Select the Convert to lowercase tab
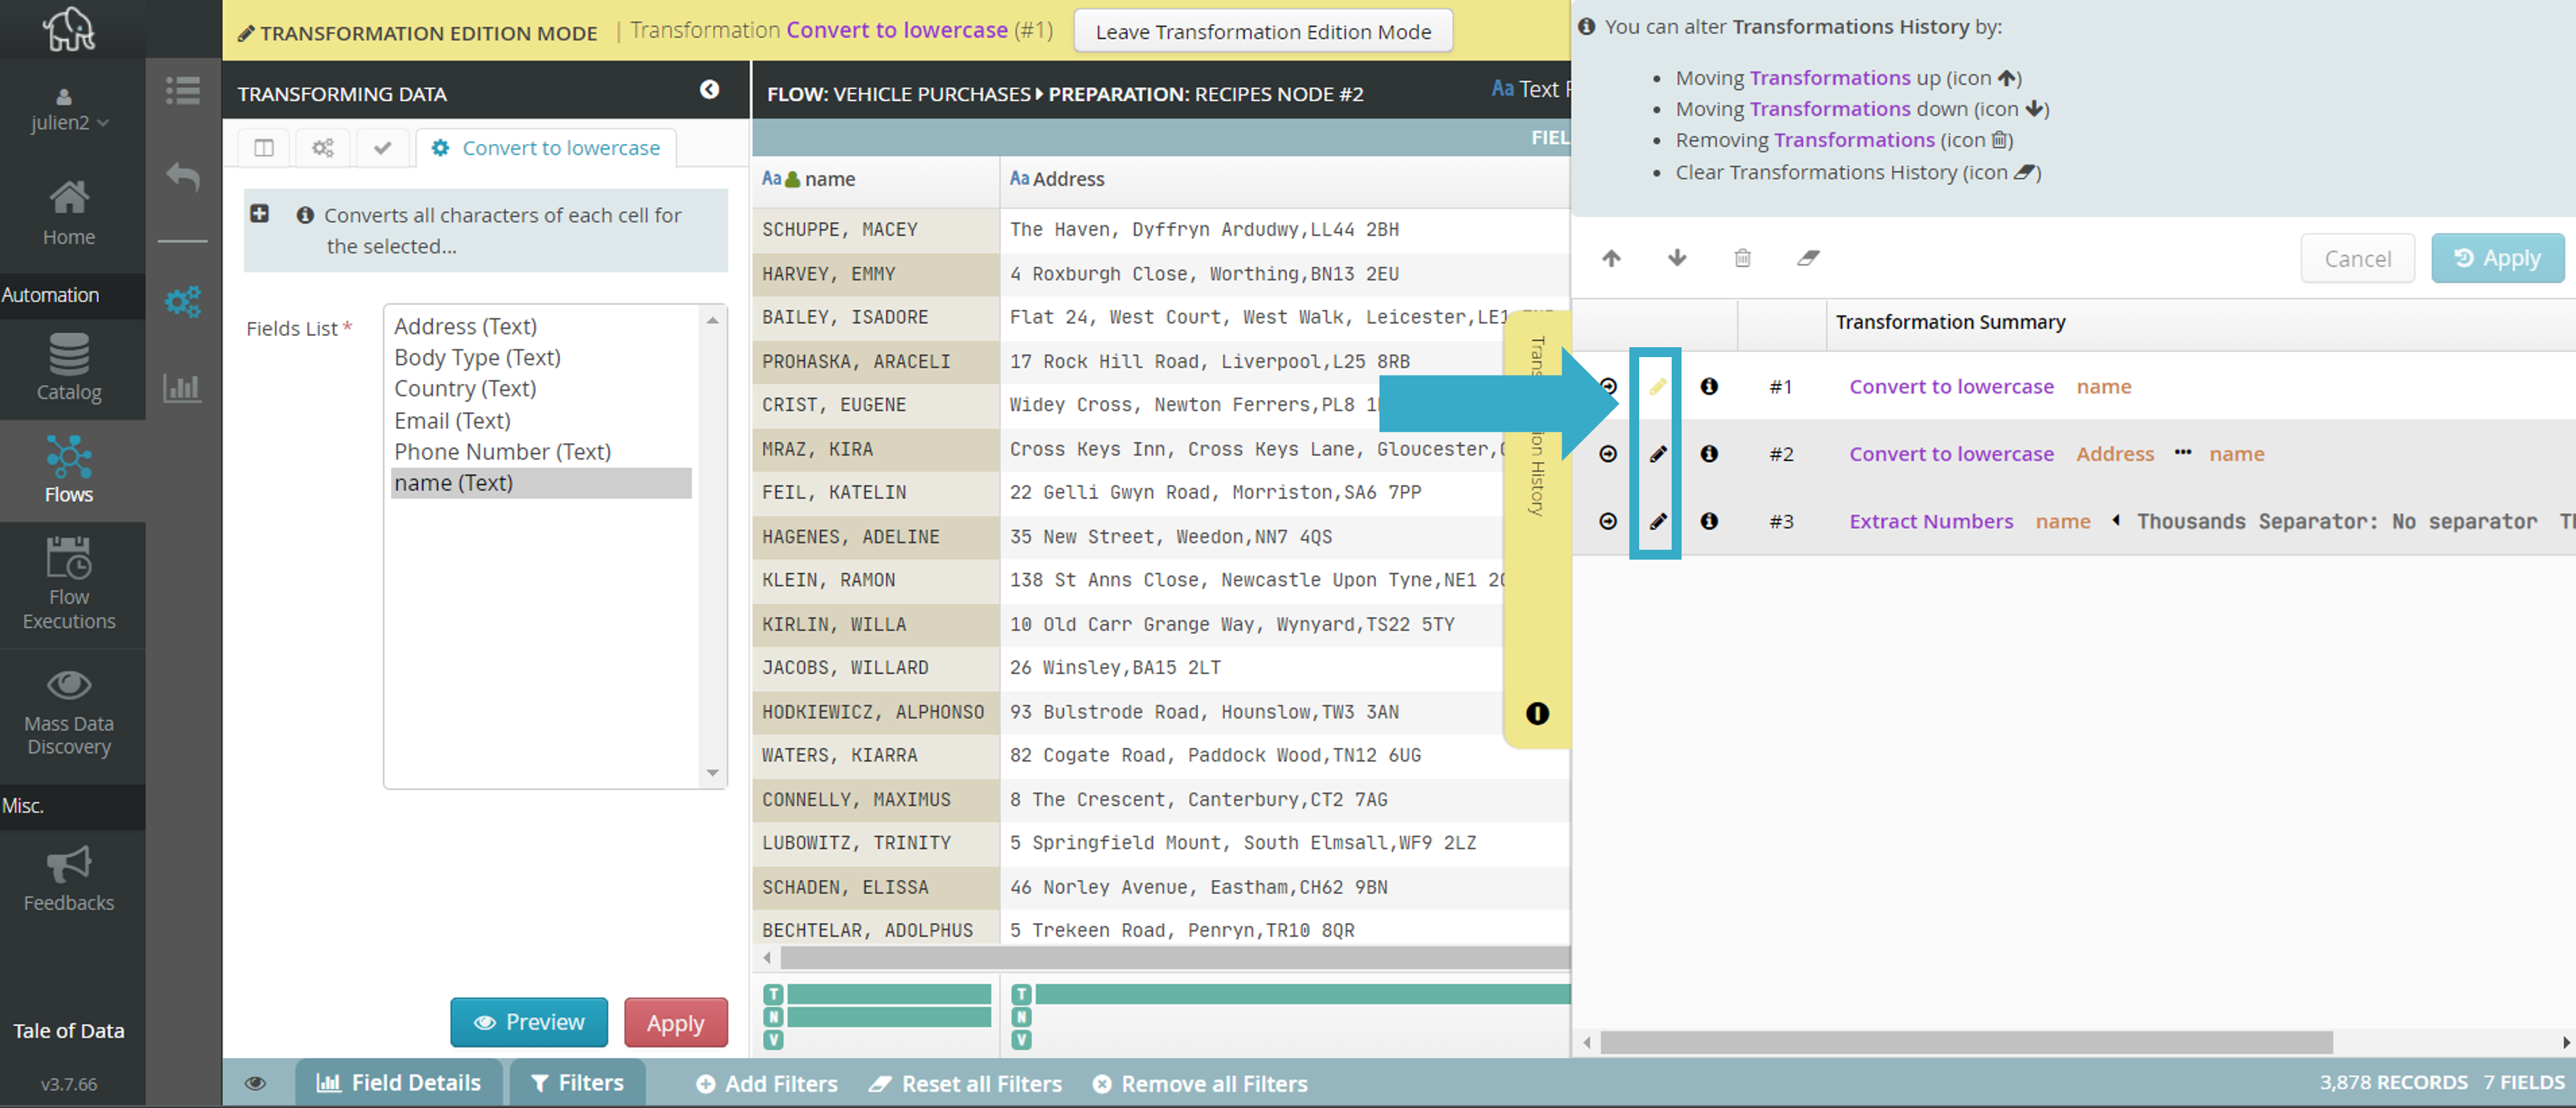2576x1108 pixels. coord(546,148)
